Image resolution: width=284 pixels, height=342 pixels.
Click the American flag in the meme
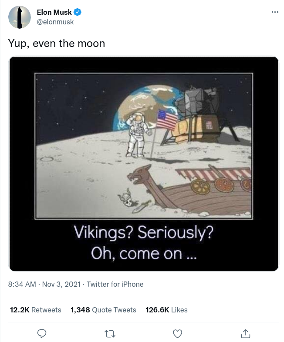167,119
